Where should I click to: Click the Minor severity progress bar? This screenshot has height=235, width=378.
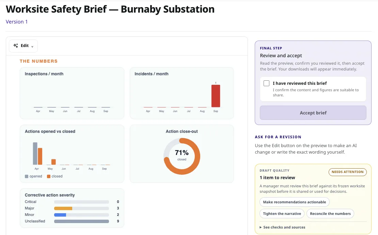[x=81, y=215]
